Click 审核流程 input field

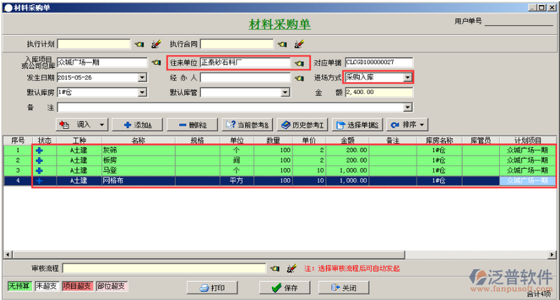(x=164, y=268)
